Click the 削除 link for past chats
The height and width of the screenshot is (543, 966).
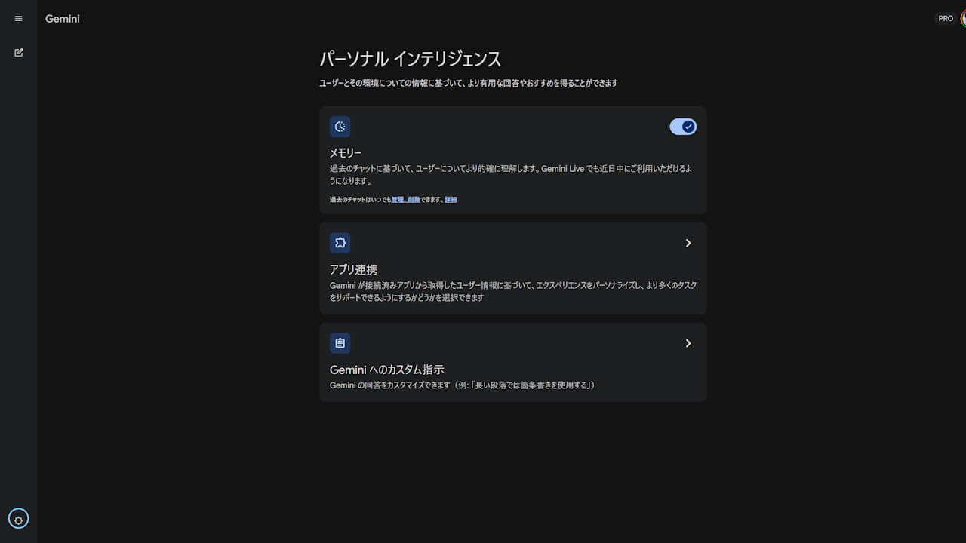414,200
